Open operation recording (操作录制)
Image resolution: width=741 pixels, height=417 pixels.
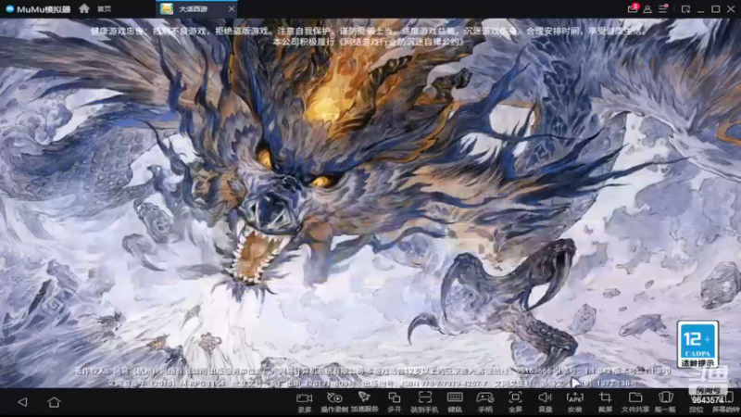pyautogui.click(x=334, y=402)
